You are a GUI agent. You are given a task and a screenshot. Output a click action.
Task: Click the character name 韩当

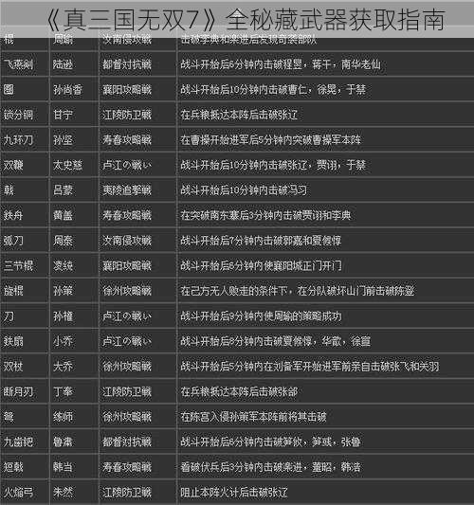coord(63,467)
